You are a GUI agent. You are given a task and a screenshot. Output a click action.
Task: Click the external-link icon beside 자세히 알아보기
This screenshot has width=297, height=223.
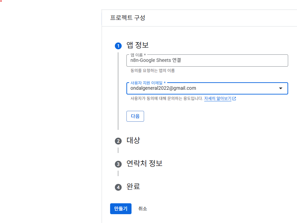click(x=234, y=99)
